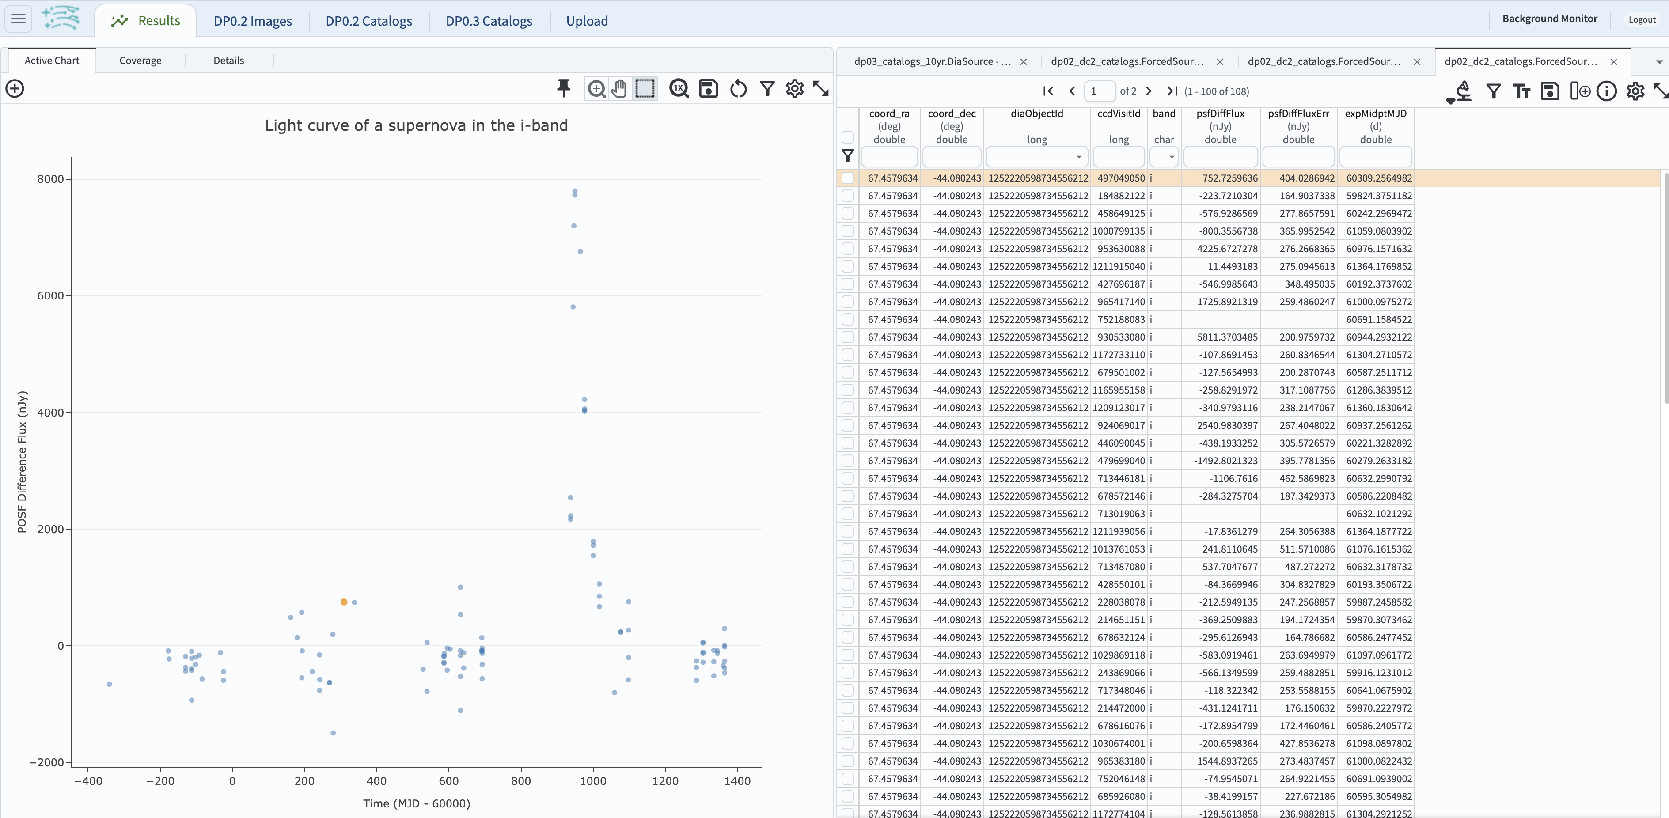The image size is (1669, 818).
Task: Activate the rectangular select tool on the chart
Action: click(x=645, y=89)
